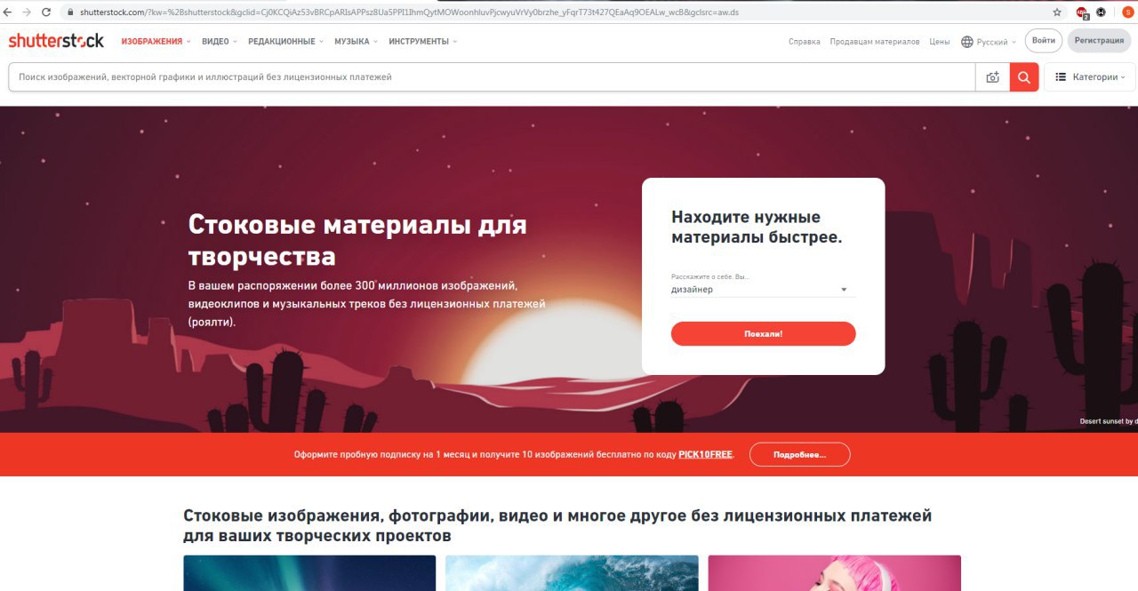This screenshot has height=591, width=1138.
Task: Click the Подробнее... button in banner
Action: pos(799,454)
